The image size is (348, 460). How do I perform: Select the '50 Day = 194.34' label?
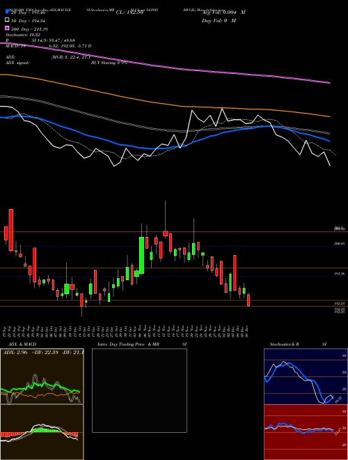click(x=28, y=20)
